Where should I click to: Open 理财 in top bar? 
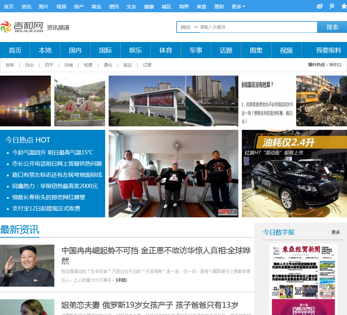(x=219, y=7)
